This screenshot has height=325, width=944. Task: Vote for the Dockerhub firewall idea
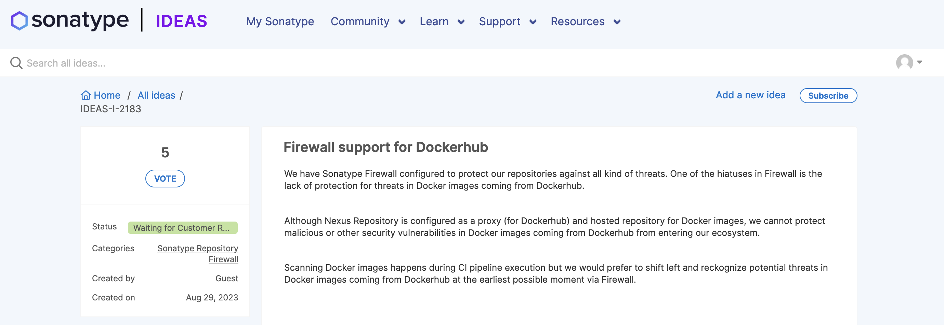(x=165, y=179)
